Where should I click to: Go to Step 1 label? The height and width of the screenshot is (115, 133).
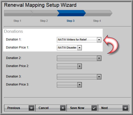click(17, 21)
